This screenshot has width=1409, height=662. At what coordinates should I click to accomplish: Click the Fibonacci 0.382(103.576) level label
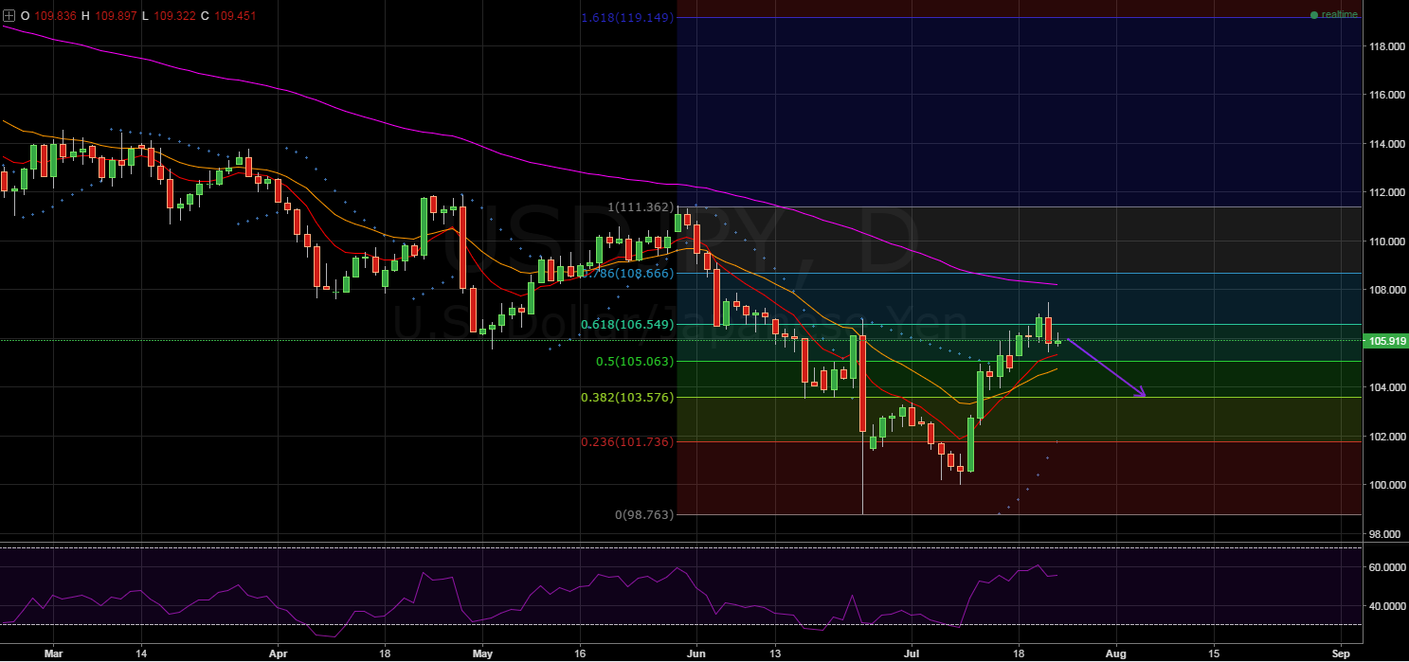pos(628,397)
